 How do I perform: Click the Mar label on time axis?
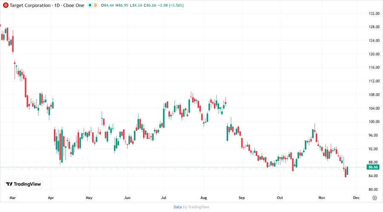13,198
